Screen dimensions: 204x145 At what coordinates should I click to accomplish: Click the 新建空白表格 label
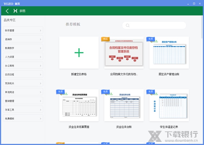[79, 74]
